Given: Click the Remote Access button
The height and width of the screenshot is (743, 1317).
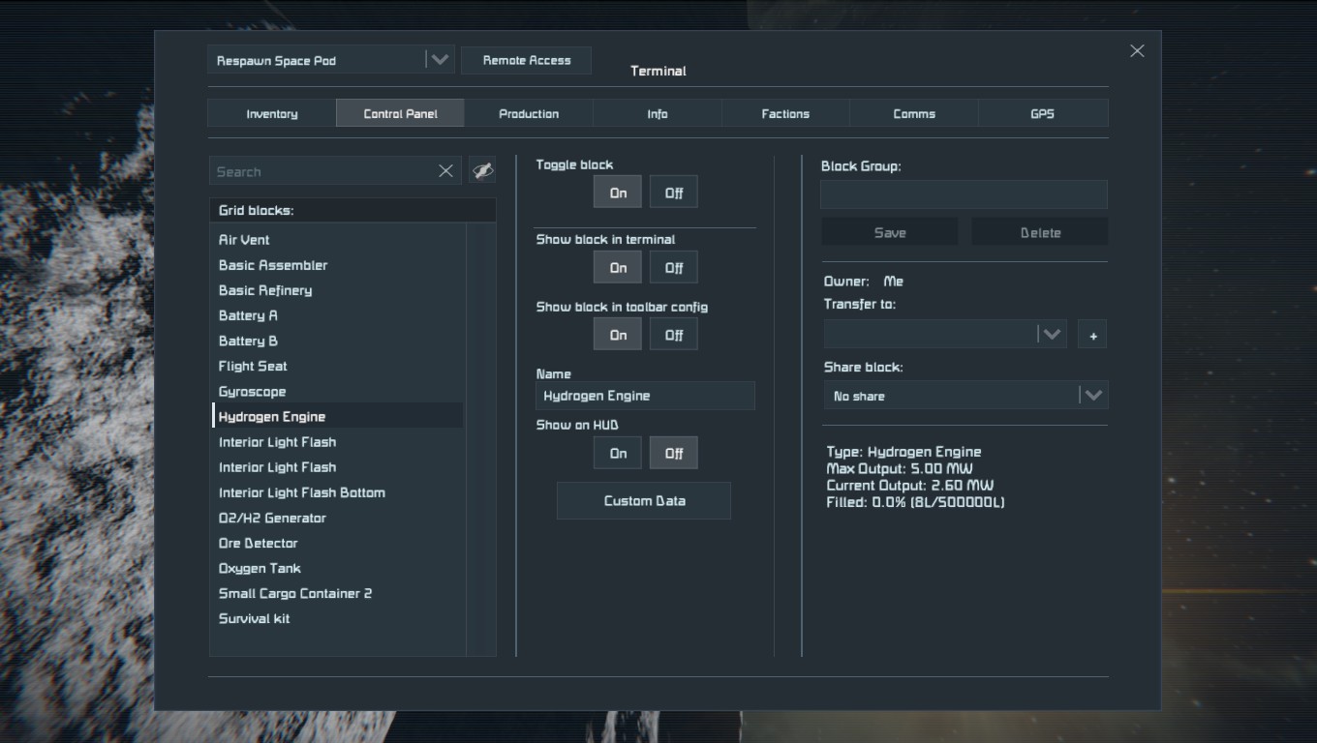Looking at the screenshot, I should click(x=526, y=60).
